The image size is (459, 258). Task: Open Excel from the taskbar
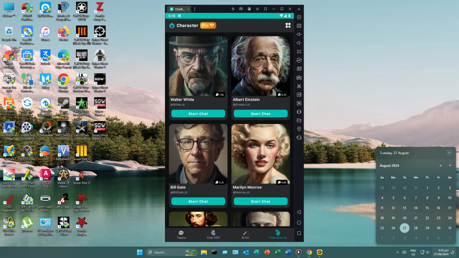click(278, 252)
